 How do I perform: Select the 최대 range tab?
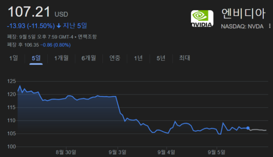[184, 58]
